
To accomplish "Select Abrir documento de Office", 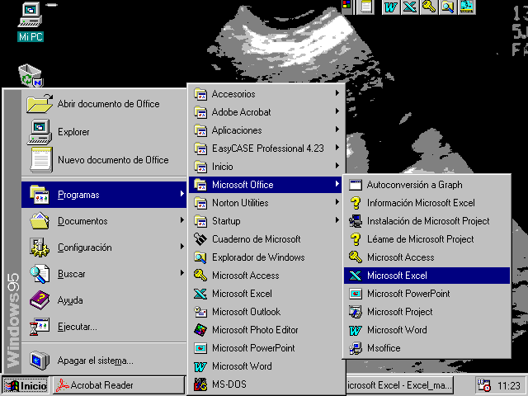I will (104, 104).
